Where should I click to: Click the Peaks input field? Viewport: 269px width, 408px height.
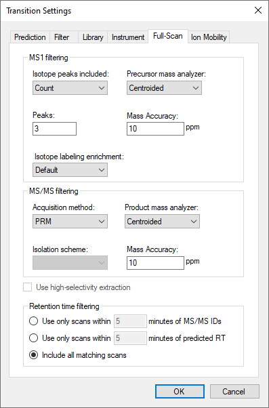coord(54,129)
